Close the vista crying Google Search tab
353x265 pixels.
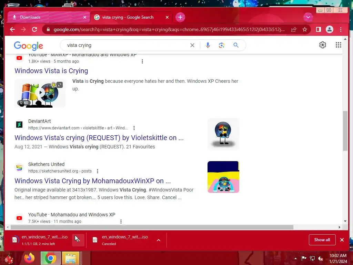pyautogui.click(x=167, y=17)
